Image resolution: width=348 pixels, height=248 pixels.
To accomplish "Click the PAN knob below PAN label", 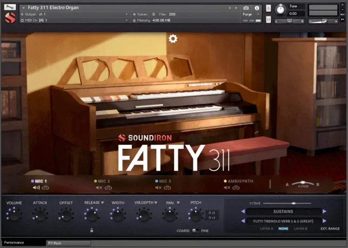I will (x=170, y=215).
